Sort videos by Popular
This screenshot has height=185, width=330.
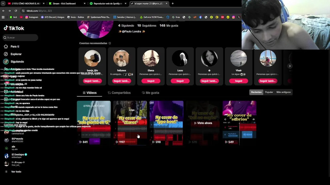coord(269,92)
